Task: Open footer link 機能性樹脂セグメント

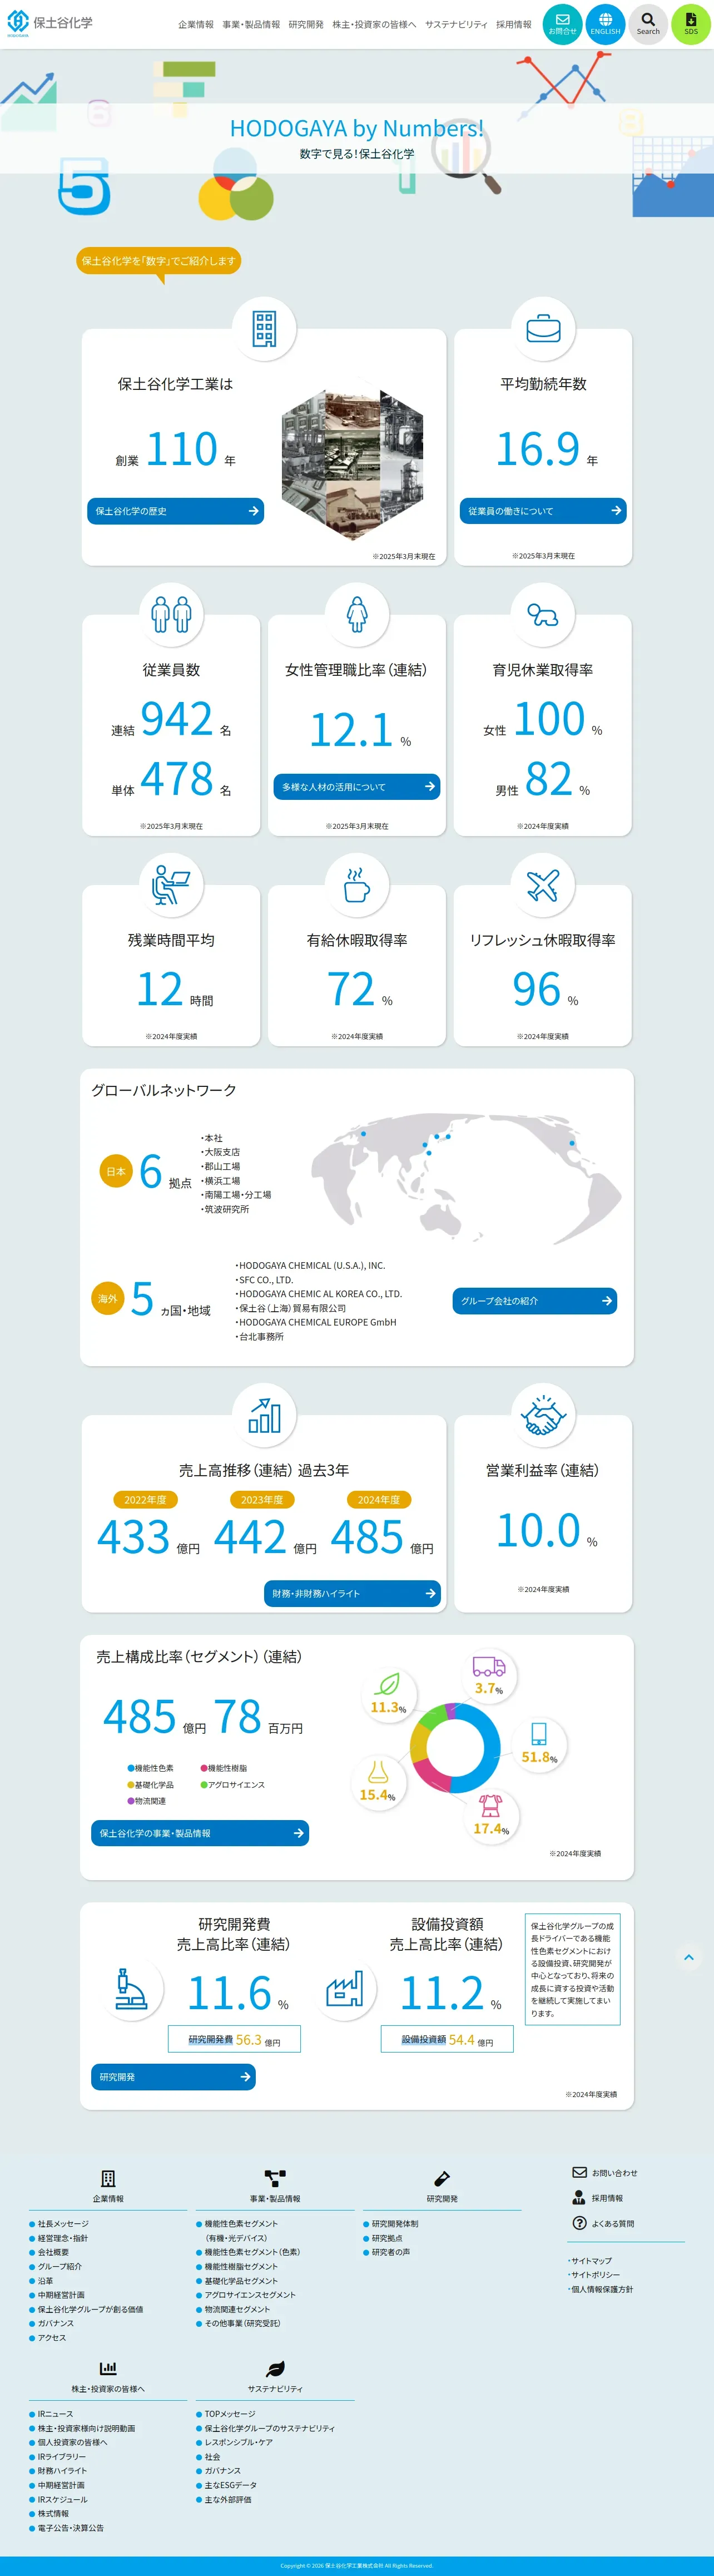Action: tap(241, 2267)
